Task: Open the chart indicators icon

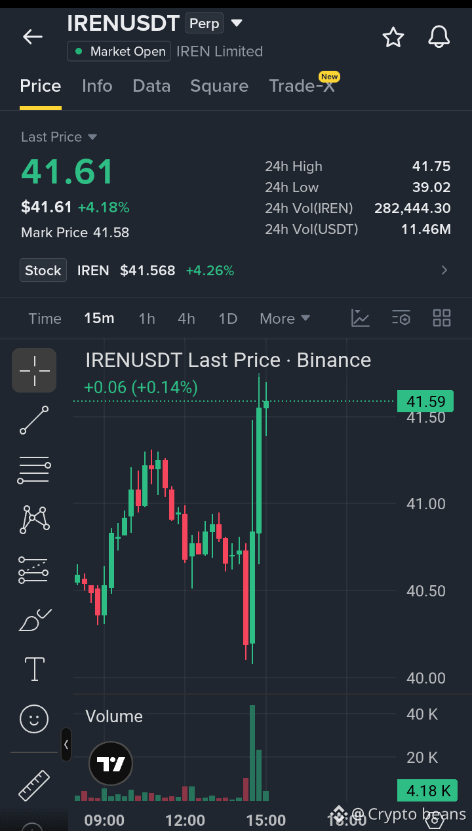Action: click(361, 319)
